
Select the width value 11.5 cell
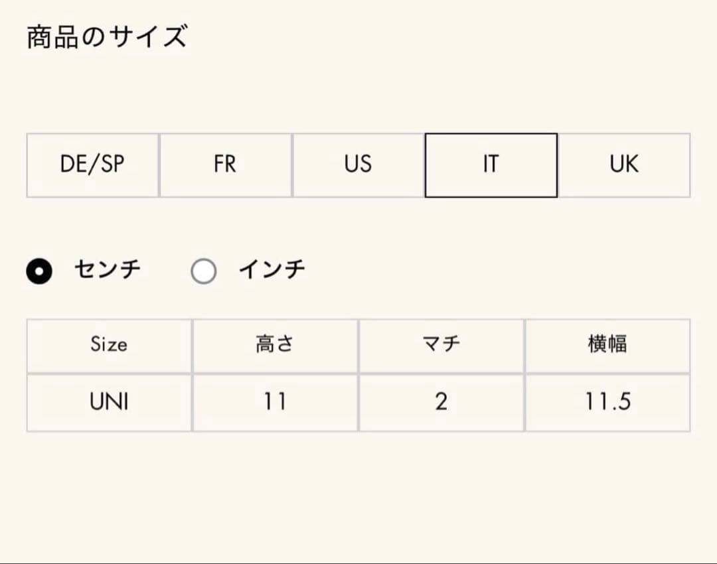[x=608, y=402]
